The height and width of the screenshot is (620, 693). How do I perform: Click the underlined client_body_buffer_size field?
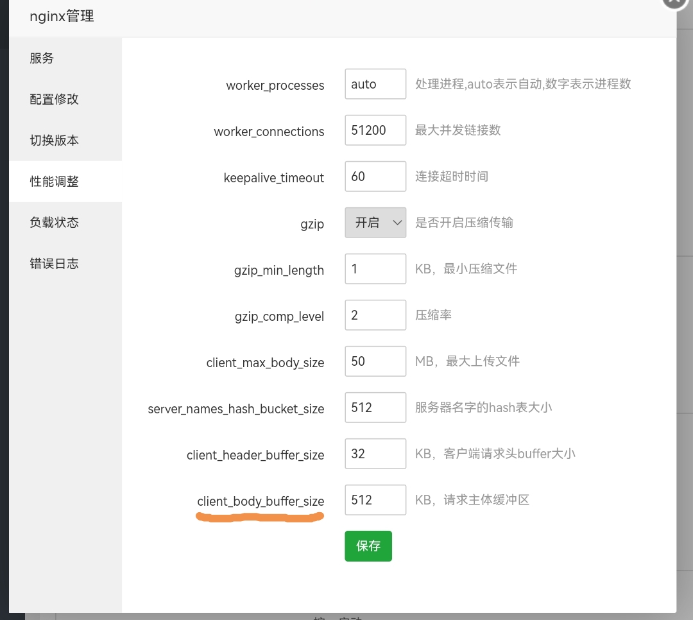[375, 499]
